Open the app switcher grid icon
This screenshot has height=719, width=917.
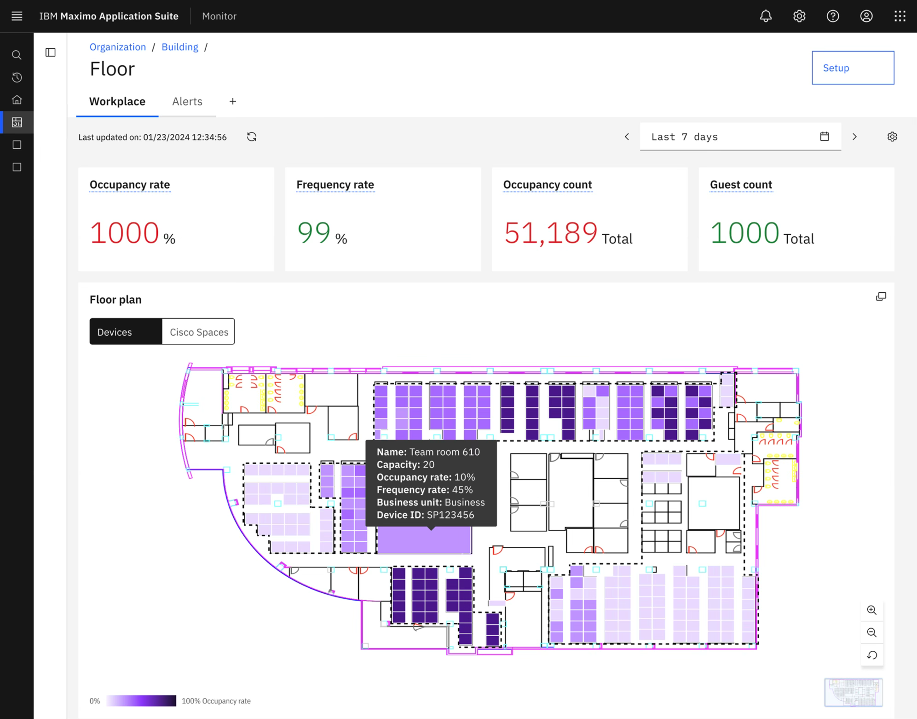pyautogui.click(x=900, y=16)
